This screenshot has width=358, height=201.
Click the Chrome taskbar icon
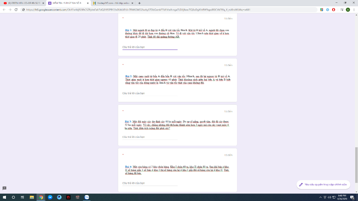pos(41,198)
